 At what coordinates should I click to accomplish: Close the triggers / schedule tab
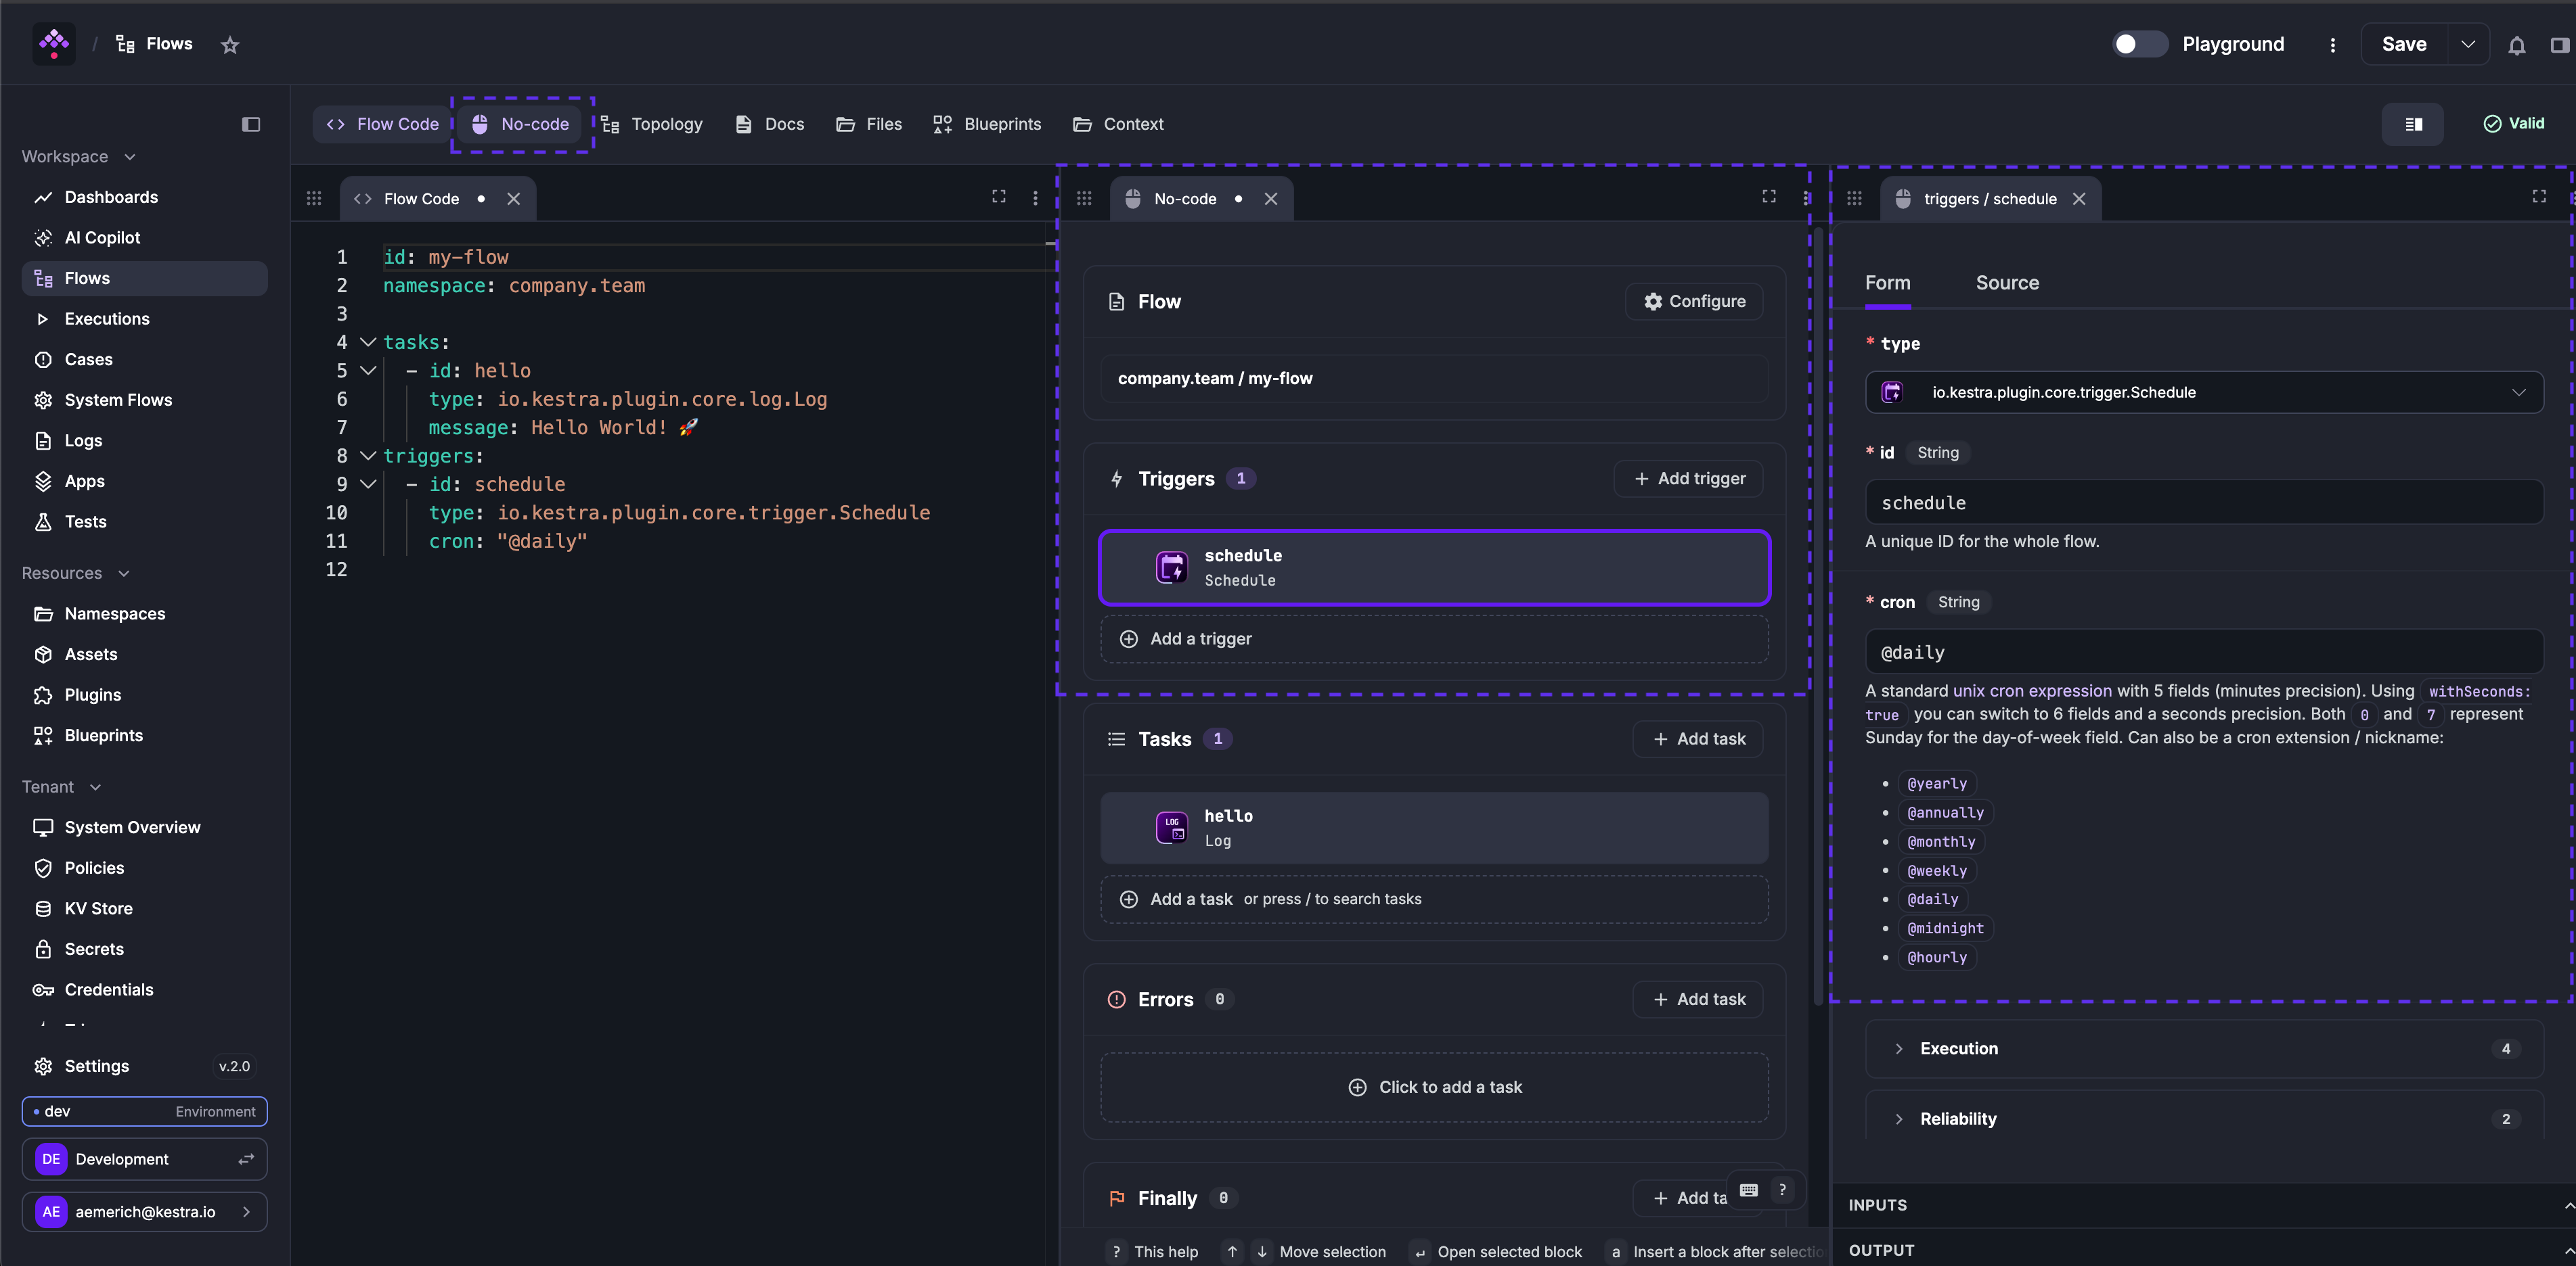click(2079, 199)
